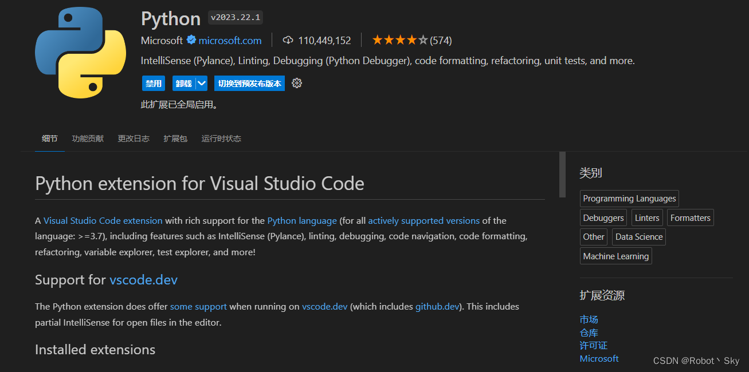Show the 运行时状态 tab
Screen dimensions: 749x372
coord(221,138)
